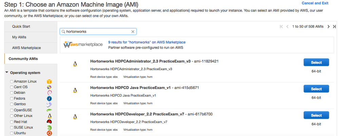Select the HDPCDeveloper_2.2 PracticeExam_v7 AMI

[316, 115]
